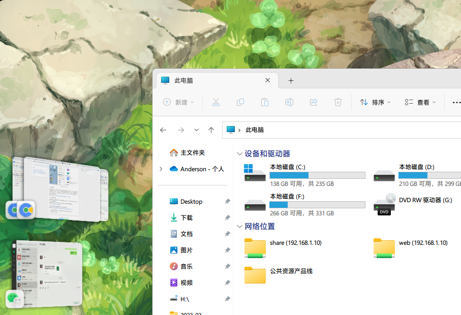This screenshot has height=315, width=461.
Task: Select the 本地磁盘 (D:) drive
Action: pyautogui.click(x=416, y=175)
